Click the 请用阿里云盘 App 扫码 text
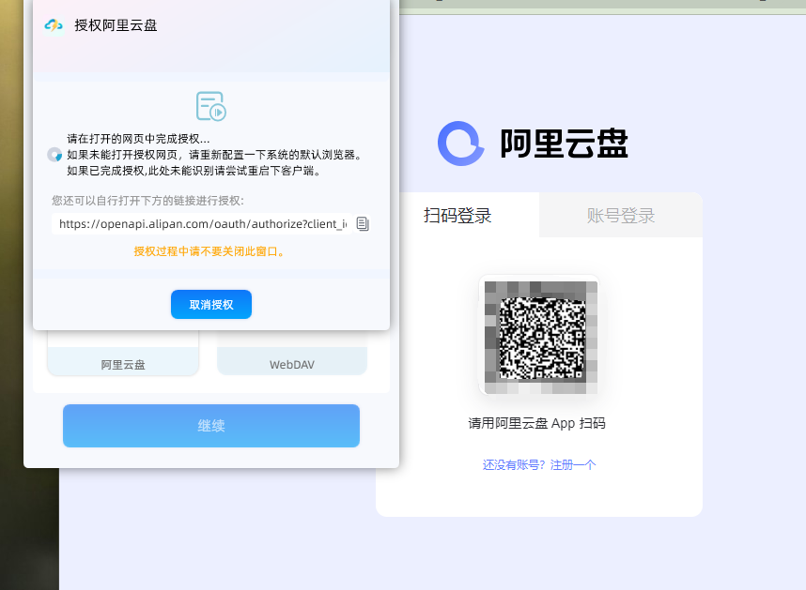Screen dimensions: 806x590 point(536,423)
